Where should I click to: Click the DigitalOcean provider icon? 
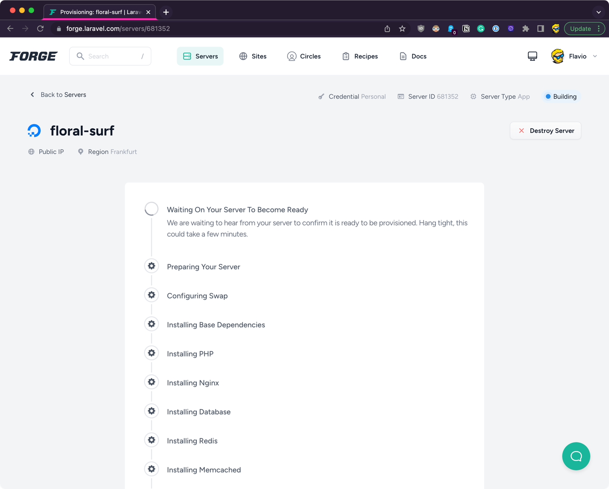34,131
